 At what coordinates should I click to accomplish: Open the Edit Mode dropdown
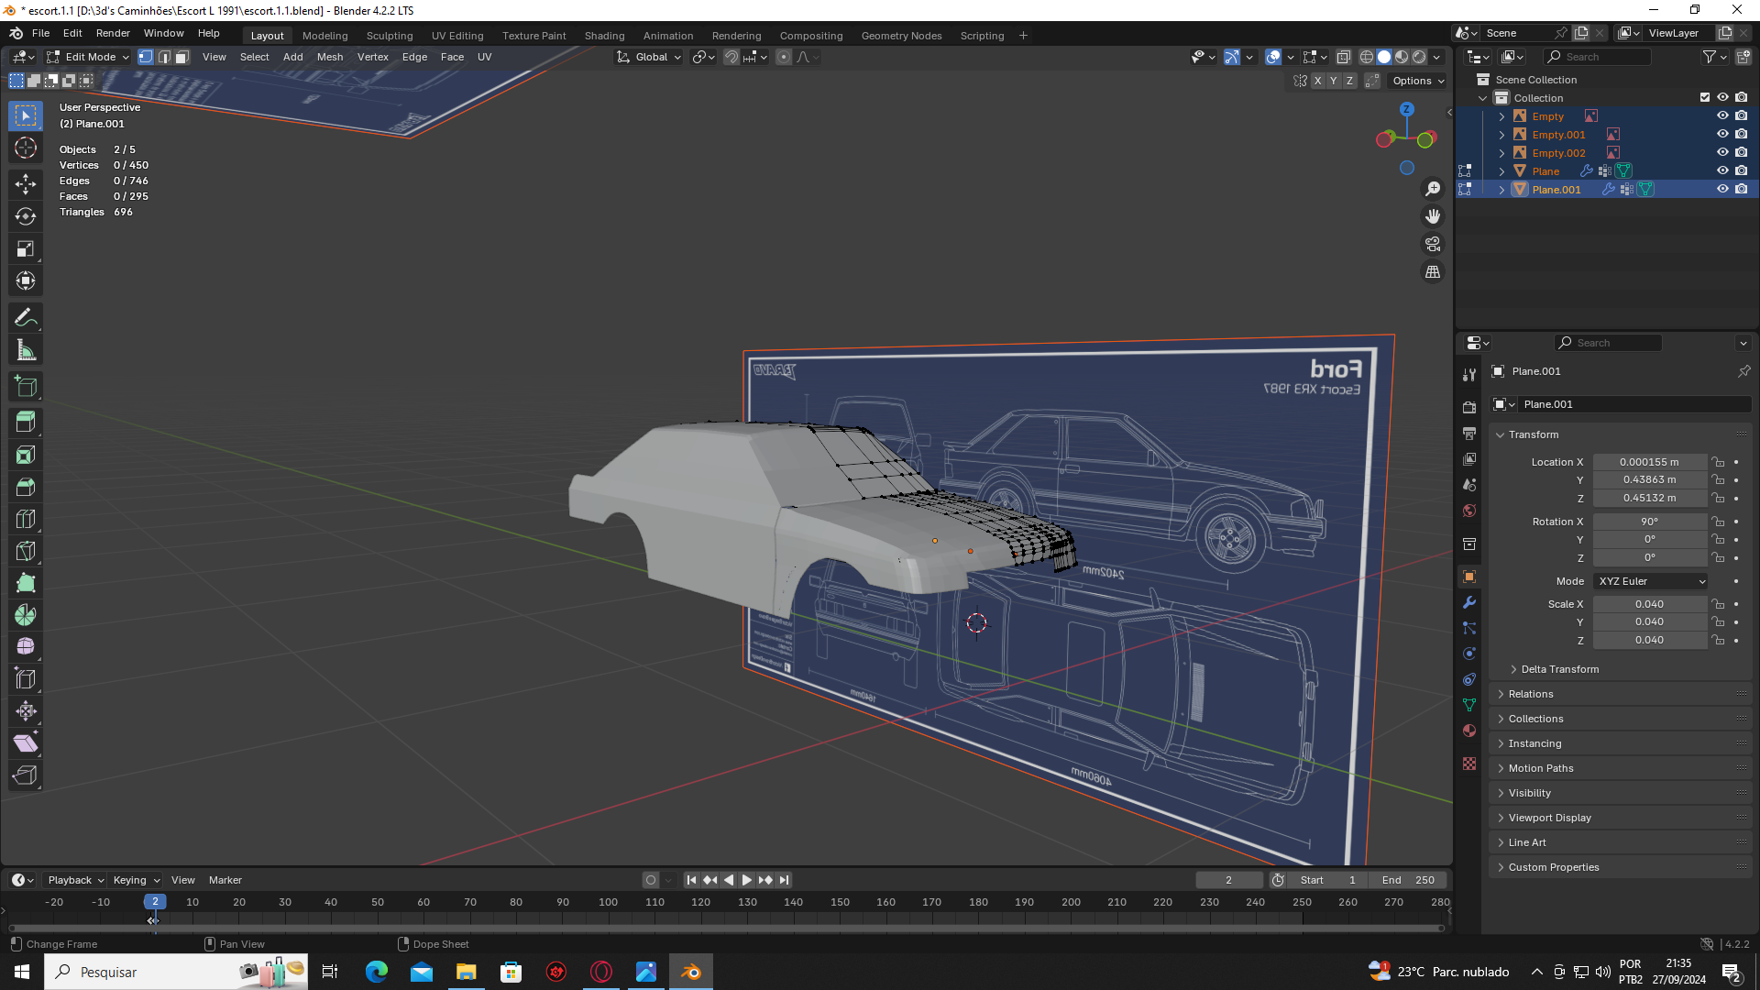pyautogui.click(x=88, y=57)
